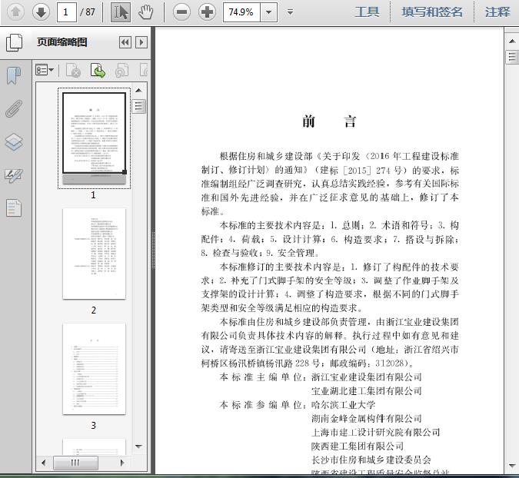The image size is (519, 478).
Task: Click the page number input field
Action: tap(67, 12)
